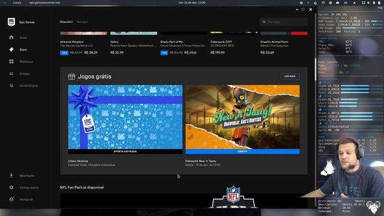Focus the store search field

(283, 22)
